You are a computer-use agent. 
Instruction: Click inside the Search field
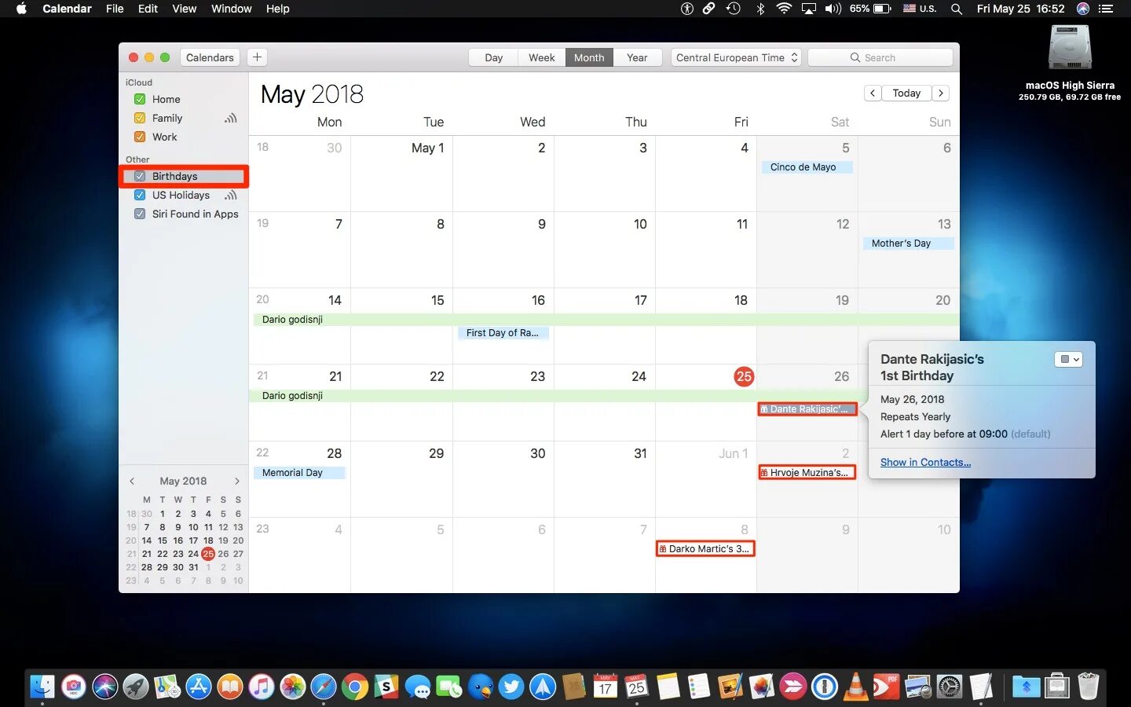tap(880, 57)
